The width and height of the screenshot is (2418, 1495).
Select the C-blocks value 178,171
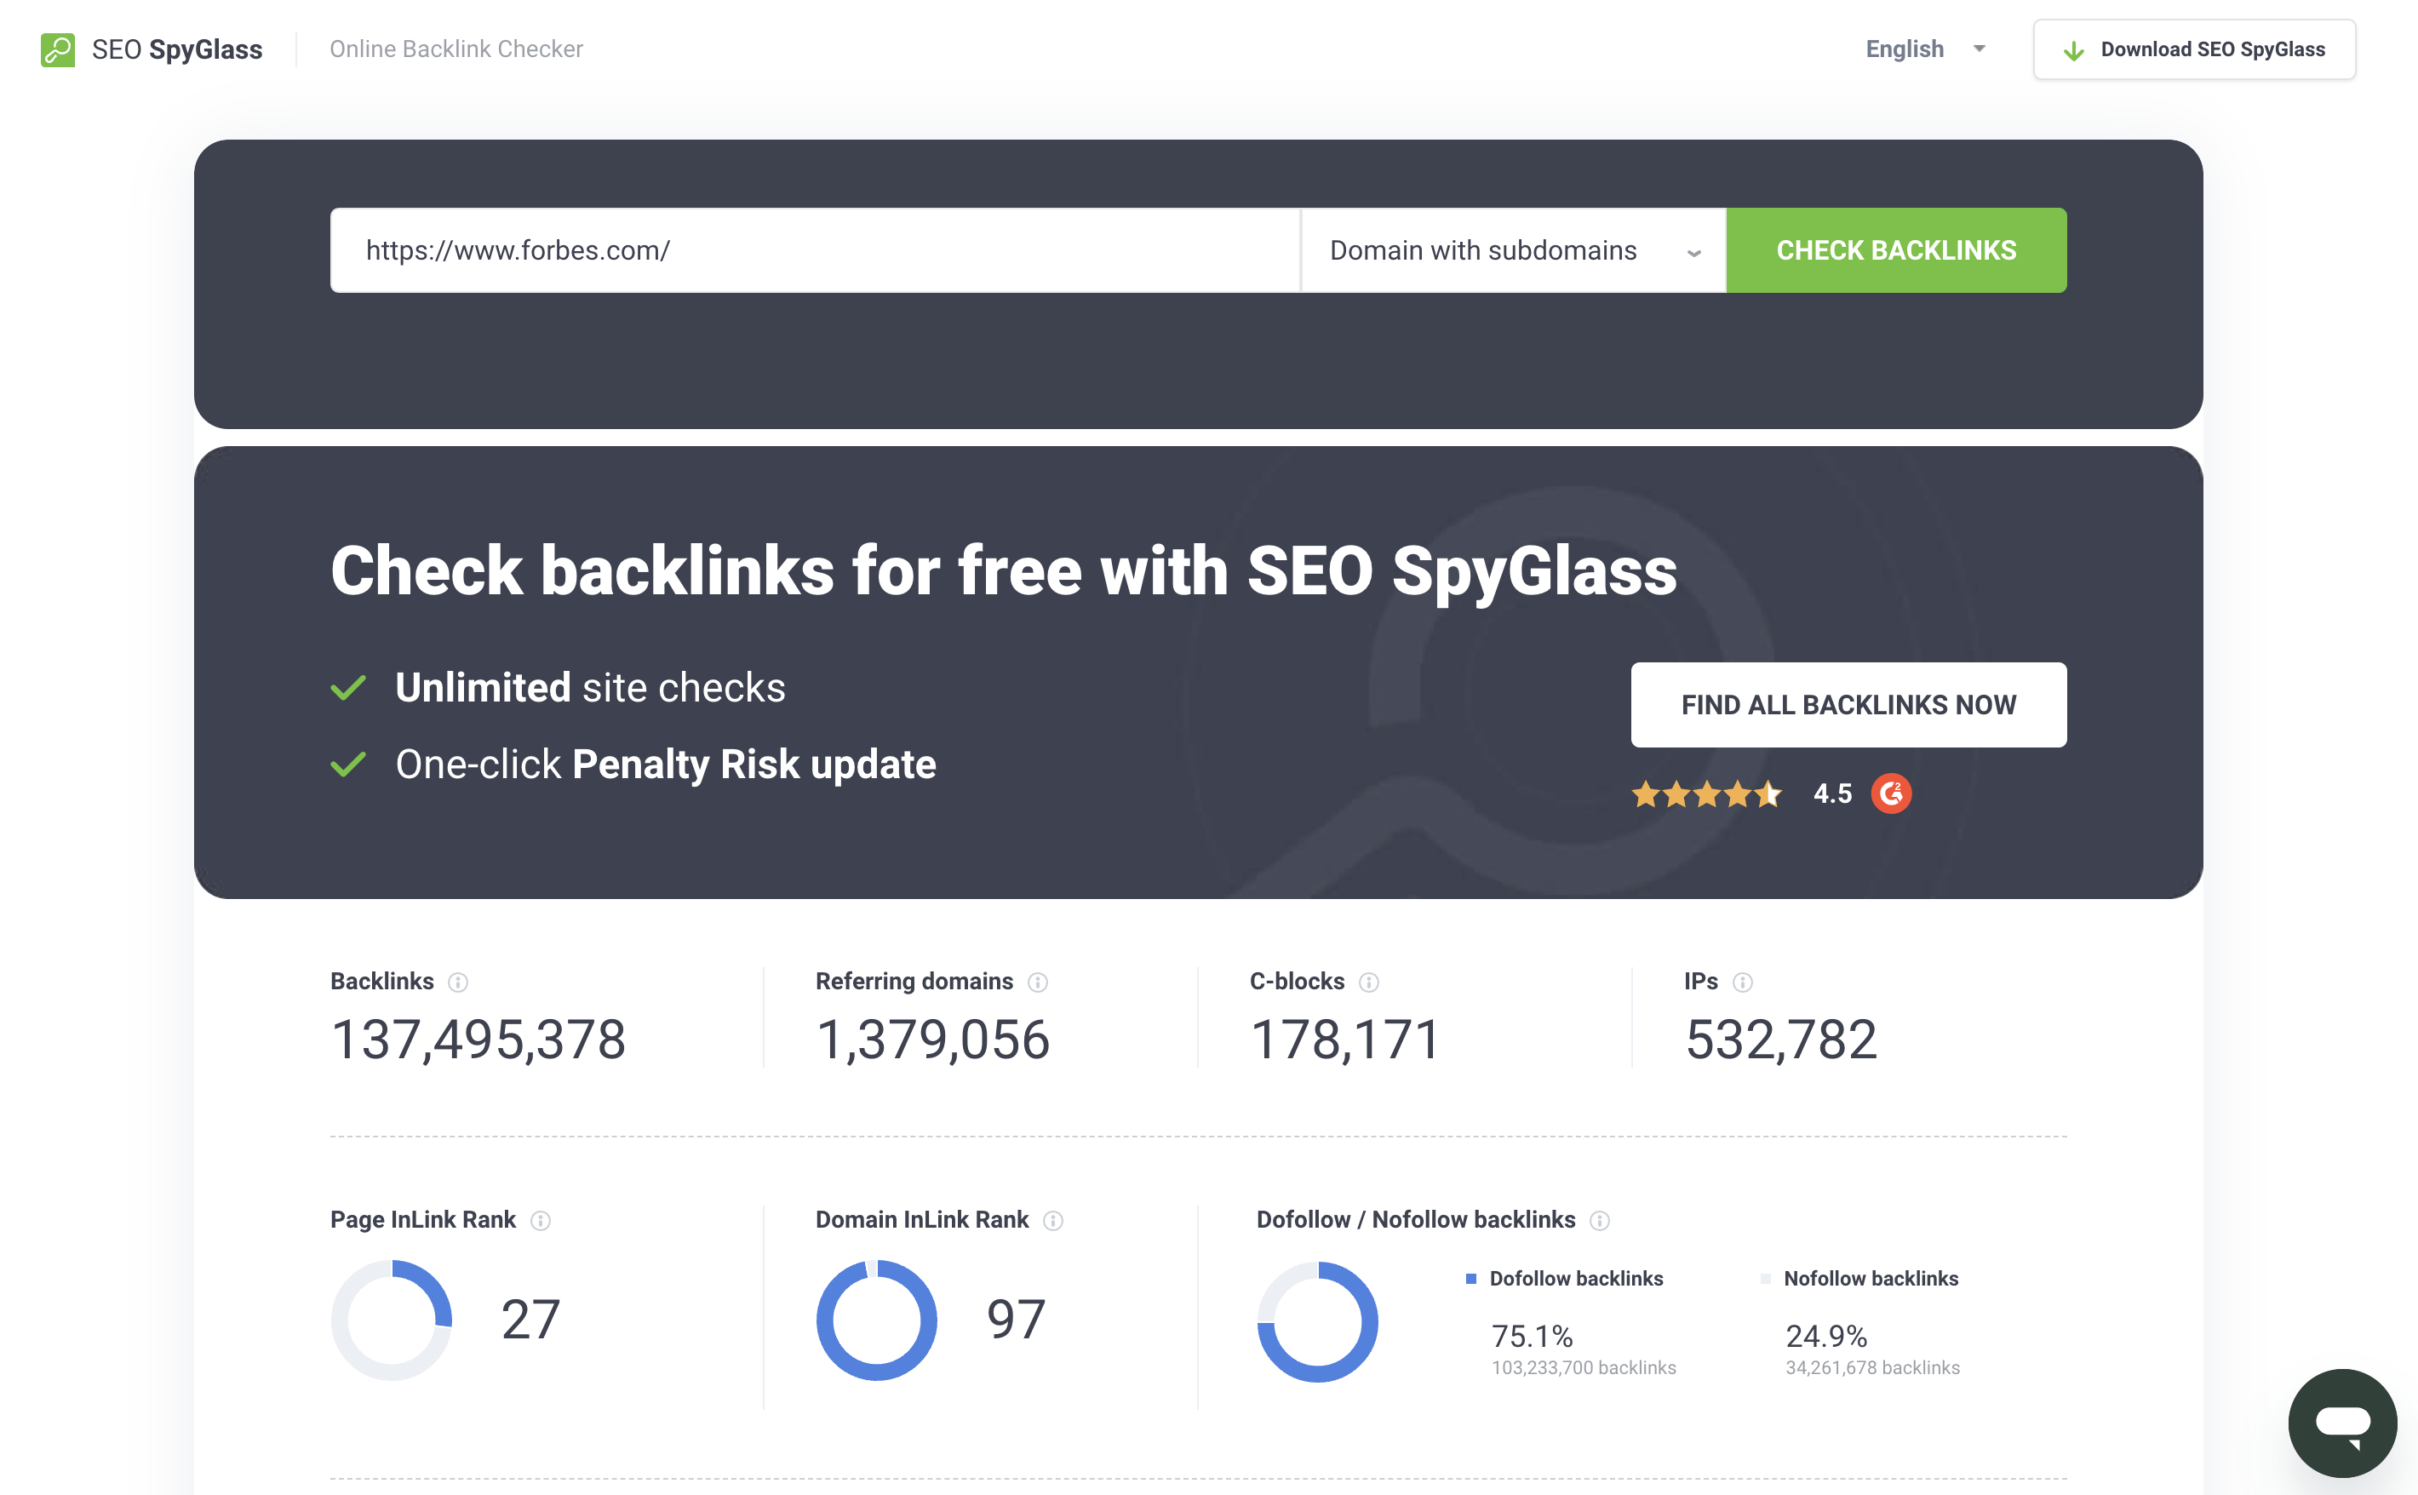(x=1345, y=1040)
